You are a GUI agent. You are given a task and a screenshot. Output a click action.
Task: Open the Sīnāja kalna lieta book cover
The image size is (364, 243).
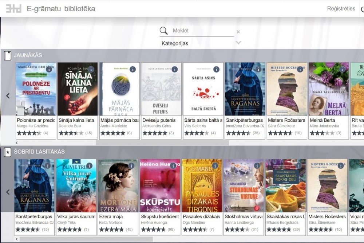tap(78, 89)
